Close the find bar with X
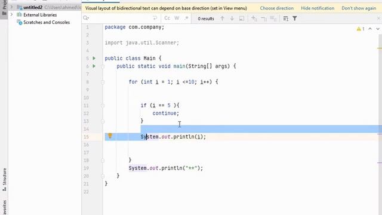The height and width of the screenshot is (215, 382). [378, 19]
